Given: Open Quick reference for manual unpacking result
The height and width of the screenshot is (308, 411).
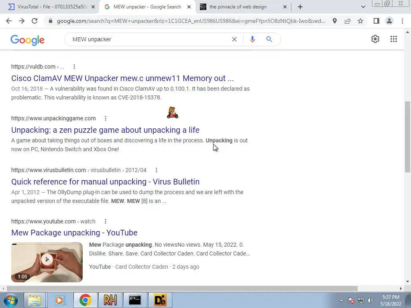Looking at the screenshot, I should click(106, 182).
